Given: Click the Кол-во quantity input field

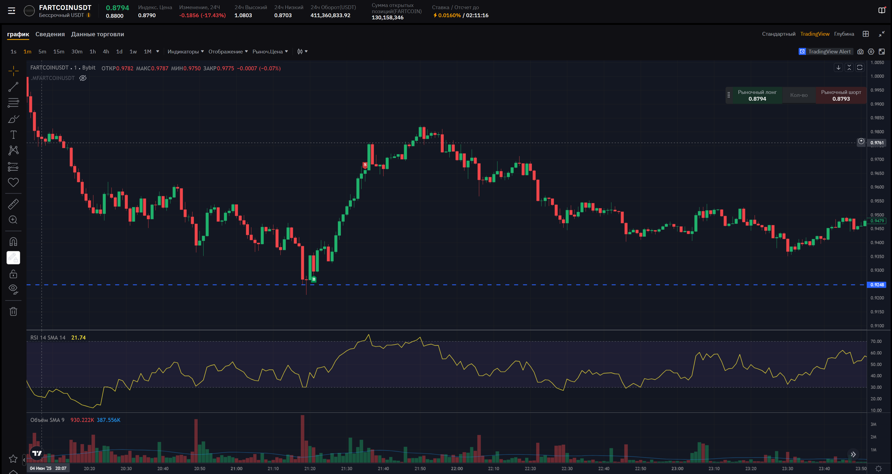Looking at the screenshot, I should coord(799,95).
